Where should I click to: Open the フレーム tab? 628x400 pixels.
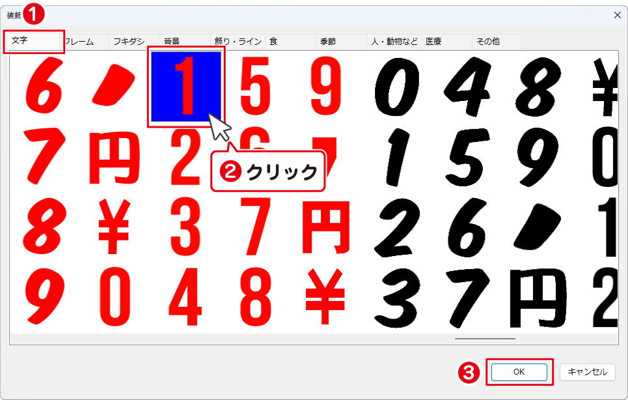coord(81,42)
